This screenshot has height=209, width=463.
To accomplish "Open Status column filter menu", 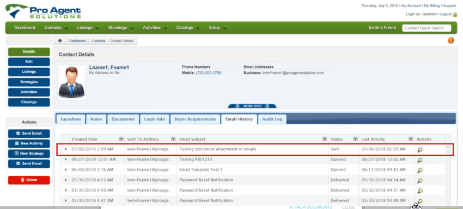I will coord(355,139).
